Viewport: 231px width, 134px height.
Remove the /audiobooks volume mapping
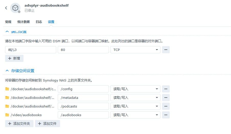point(166,115)
